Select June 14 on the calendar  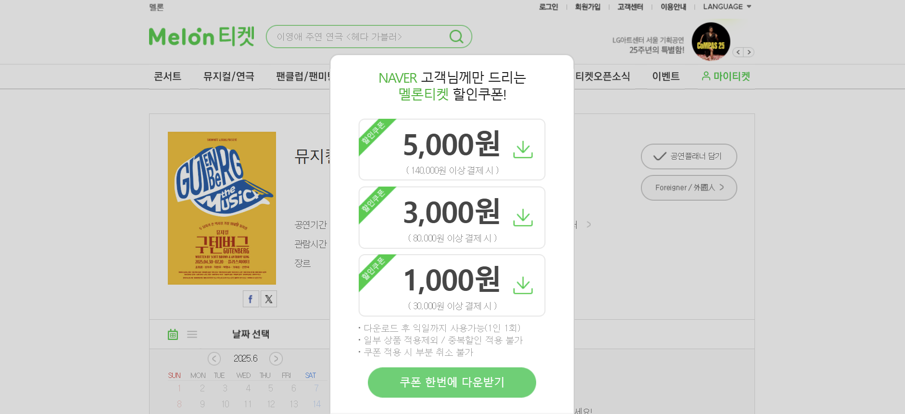316,404
